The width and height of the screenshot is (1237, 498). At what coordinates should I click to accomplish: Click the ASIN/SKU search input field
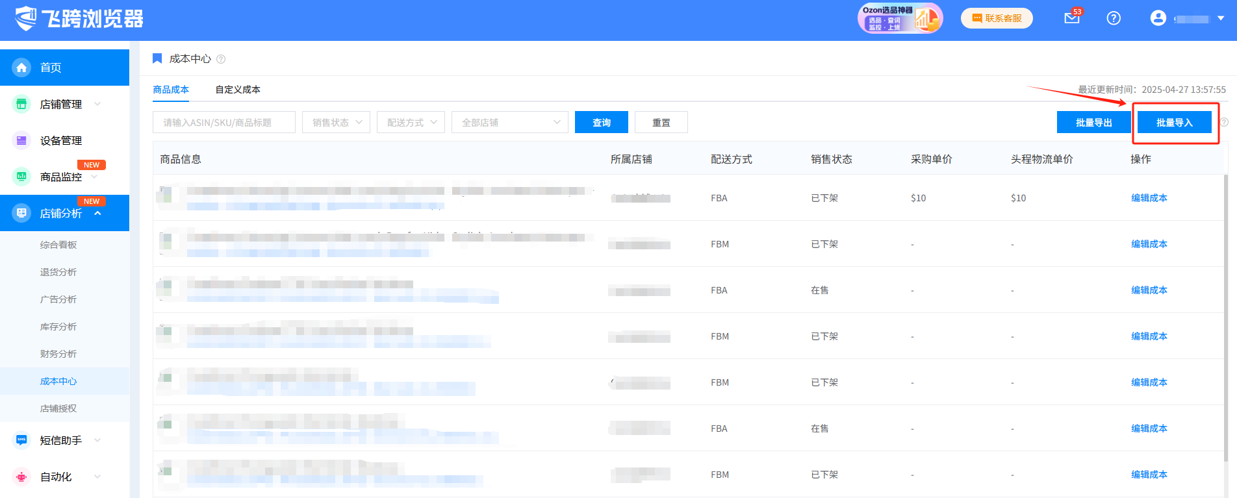pos(223,122)
